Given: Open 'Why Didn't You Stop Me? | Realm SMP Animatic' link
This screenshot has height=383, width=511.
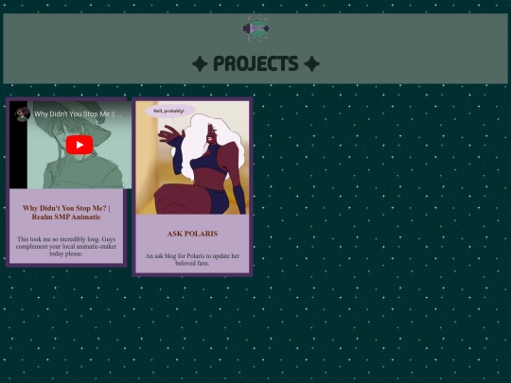Looking at the screenshot, I should pyautogui.click(x=66, y=213).
